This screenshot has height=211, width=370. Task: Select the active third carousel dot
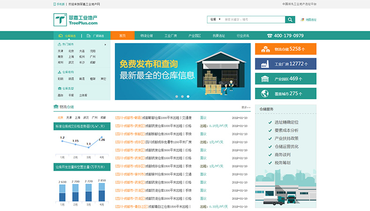[x=188, y=97]
